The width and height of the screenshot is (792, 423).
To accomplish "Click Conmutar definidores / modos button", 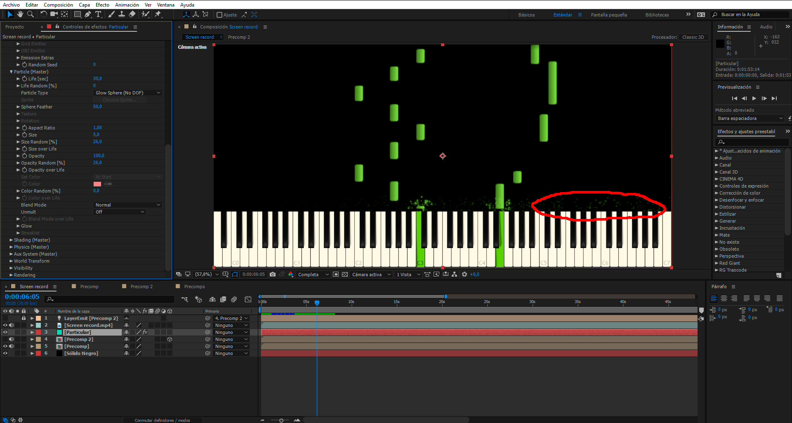I will click(162, 420).
